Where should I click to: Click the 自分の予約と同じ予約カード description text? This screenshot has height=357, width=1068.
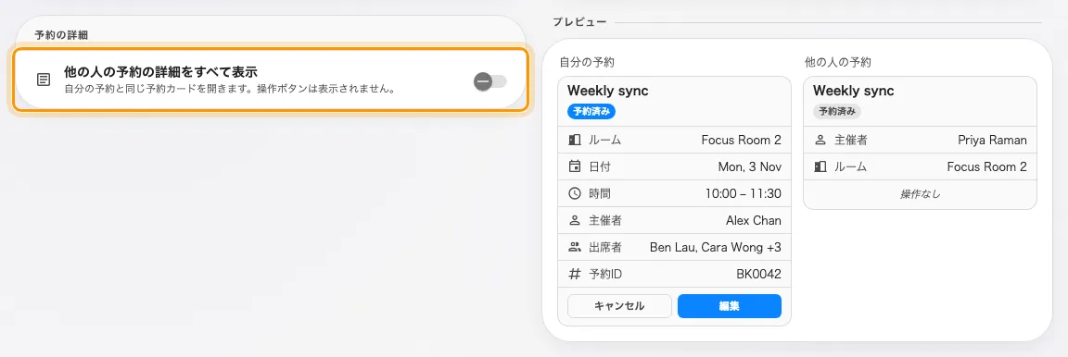click(230, 89)
